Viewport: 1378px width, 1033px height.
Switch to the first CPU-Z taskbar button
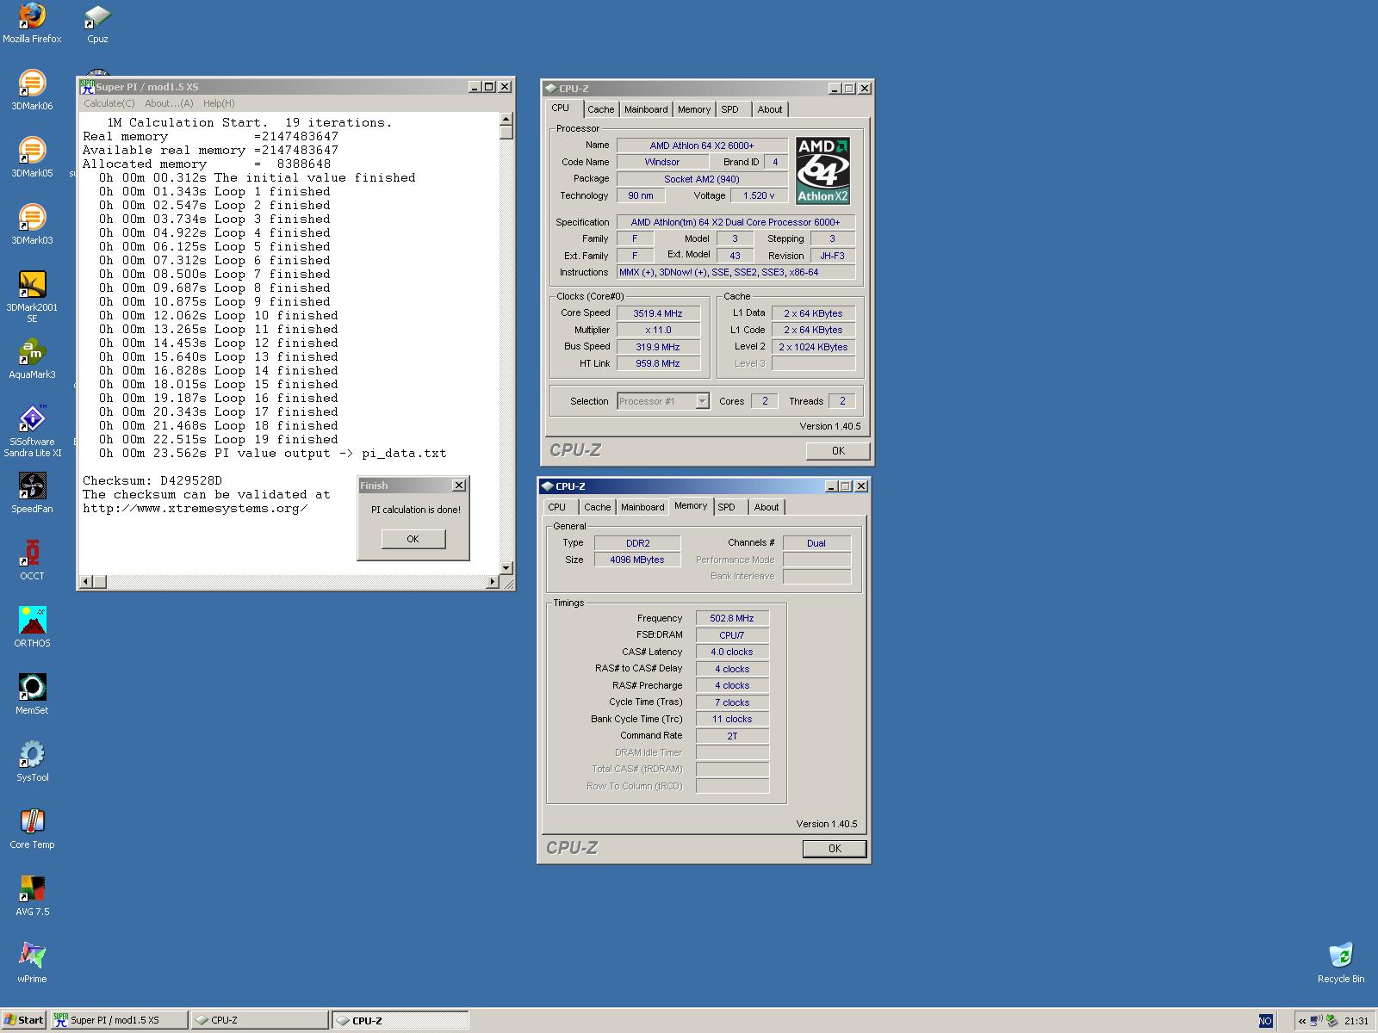point(259,1021)
